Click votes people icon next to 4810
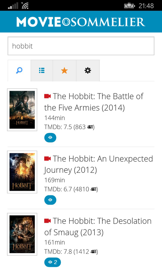The image size is (162, 270). 93,190
